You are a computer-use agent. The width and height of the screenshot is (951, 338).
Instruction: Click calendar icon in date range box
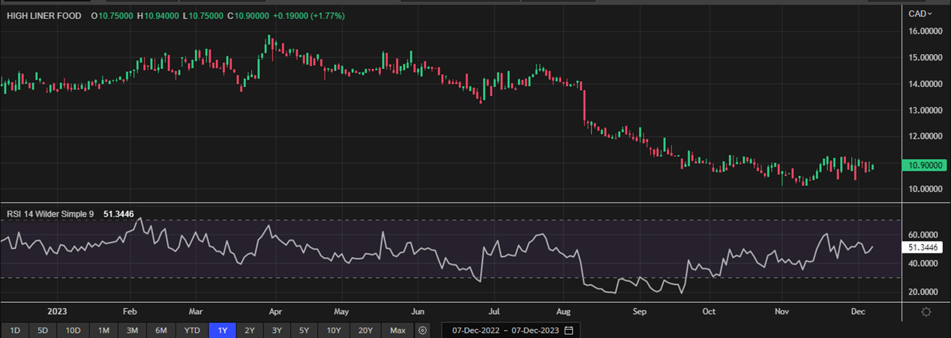569,331
